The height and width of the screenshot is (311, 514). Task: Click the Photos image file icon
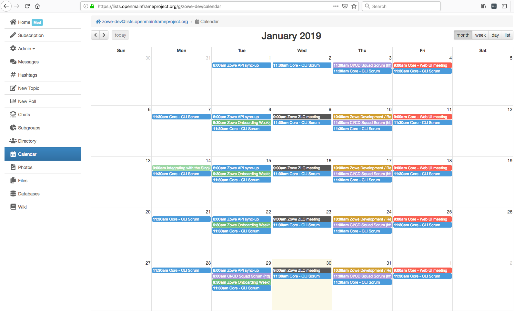[x=13, y=167]
